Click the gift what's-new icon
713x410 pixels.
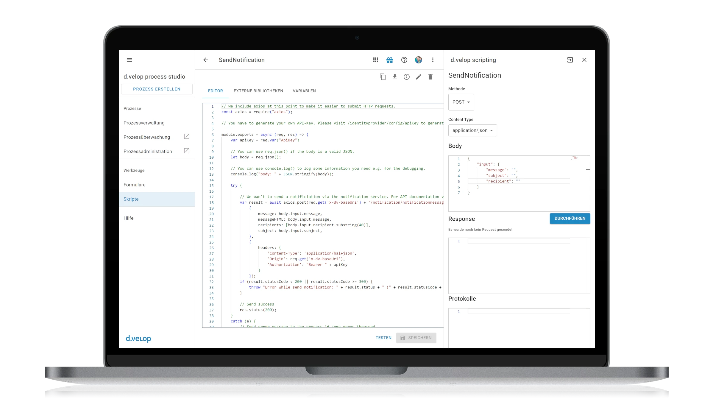click(x=390, y=60)
